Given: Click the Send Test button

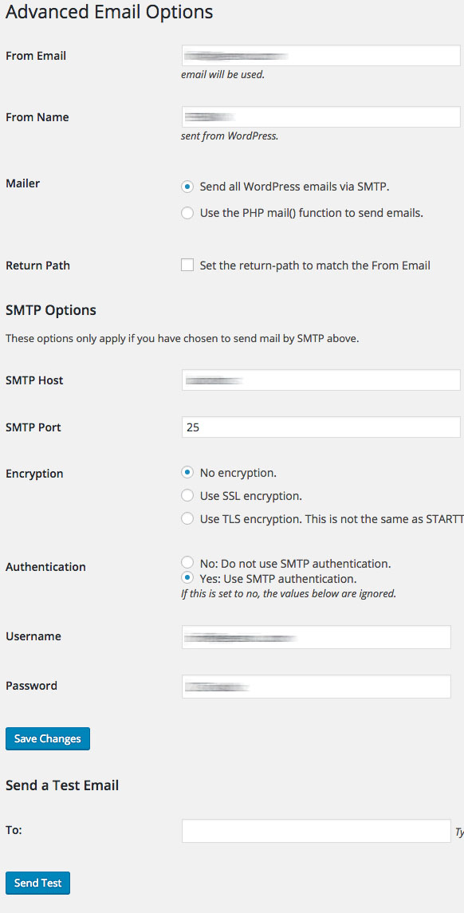Looking at the screenshot, I should (37, 883).
